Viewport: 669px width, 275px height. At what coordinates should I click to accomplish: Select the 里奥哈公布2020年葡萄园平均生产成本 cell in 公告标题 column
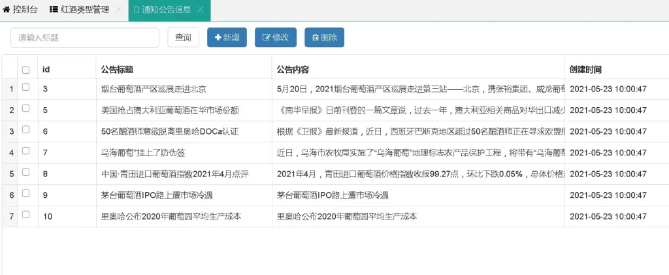[x=184, y=217]
